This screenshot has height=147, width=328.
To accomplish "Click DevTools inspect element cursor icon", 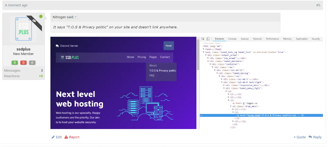I will pyautogui.click(x=203, y=39).
